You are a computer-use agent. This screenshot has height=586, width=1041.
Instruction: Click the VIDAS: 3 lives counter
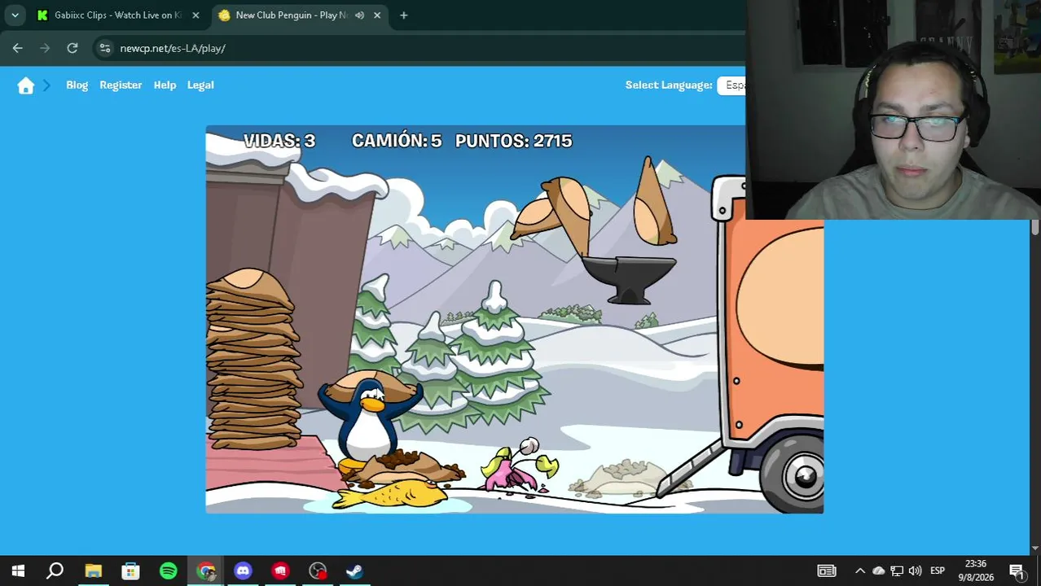tap(279, 141)
